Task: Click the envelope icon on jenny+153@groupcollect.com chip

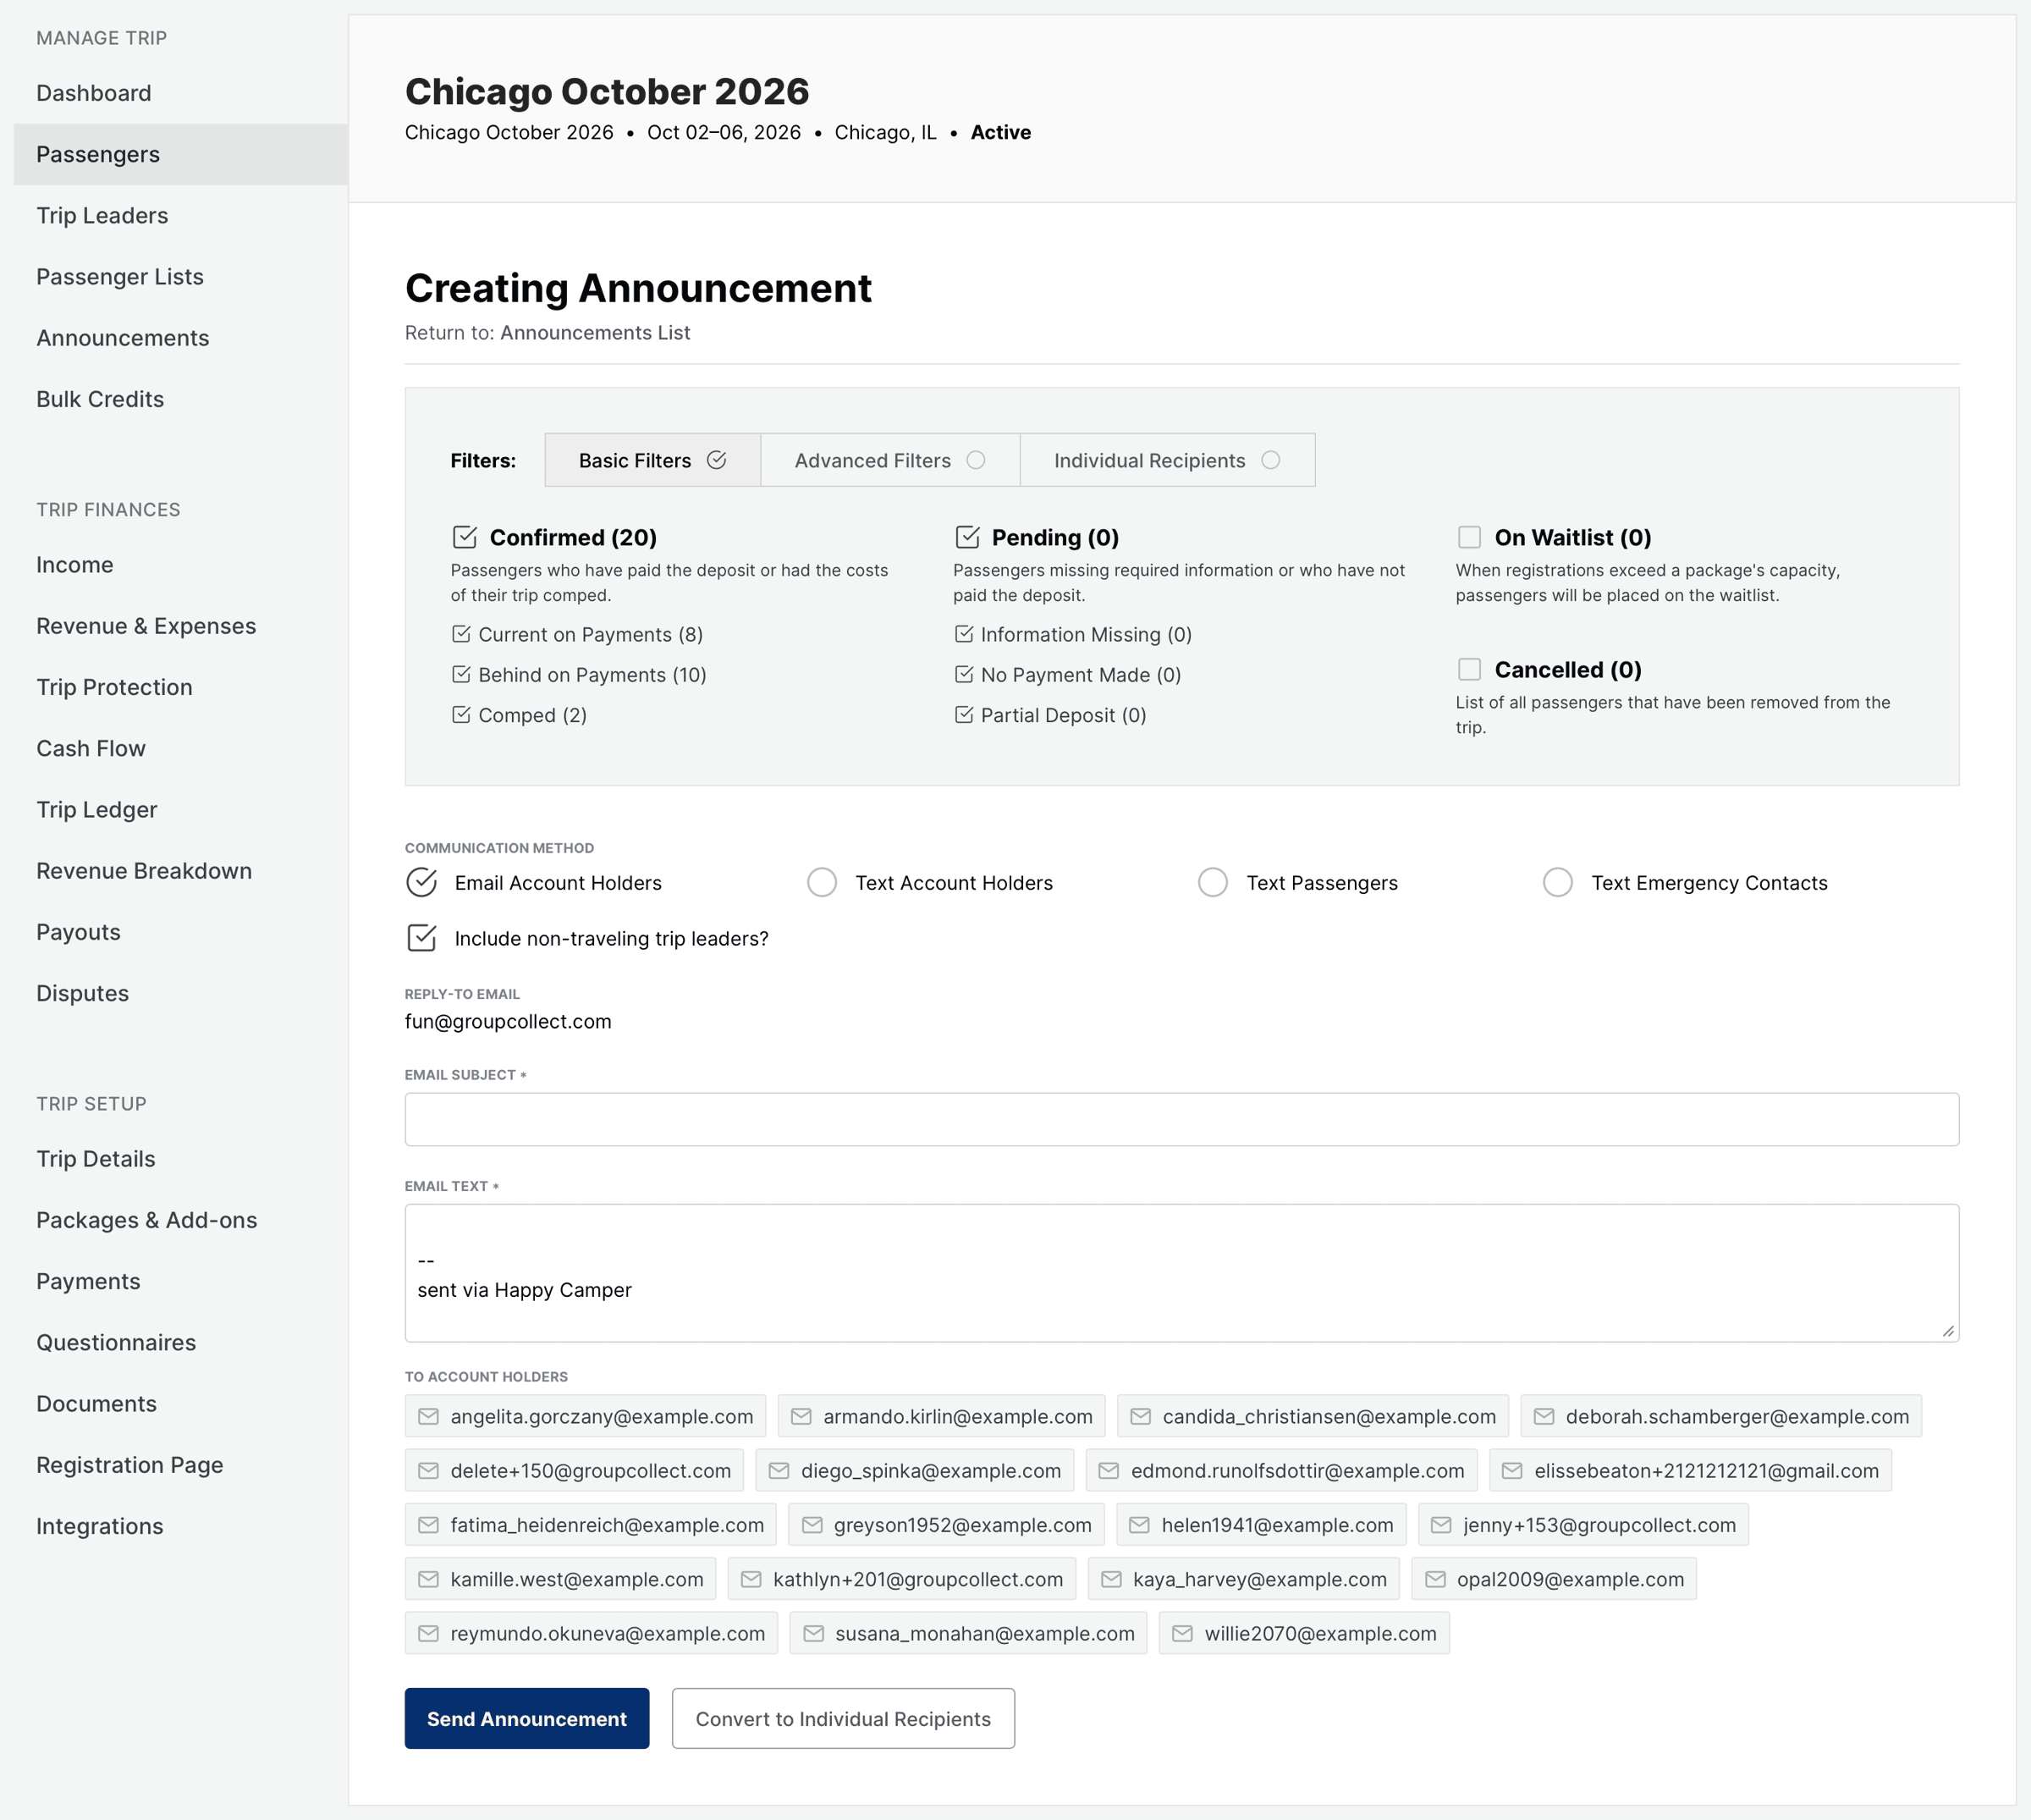Action: (x=1440, y=1525)
